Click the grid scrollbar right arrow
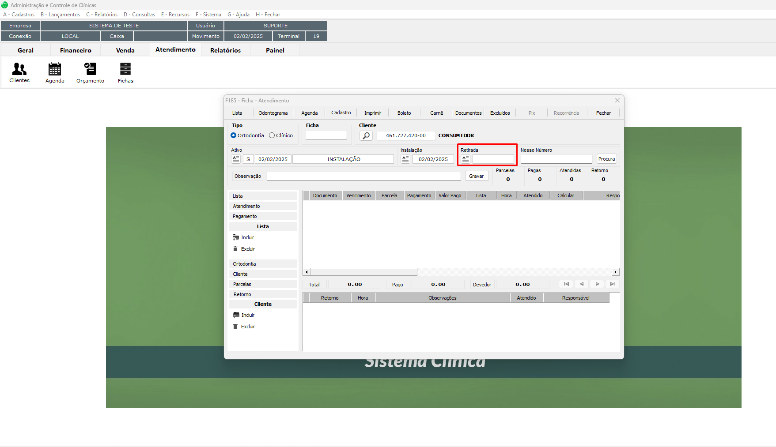Viewport: 776px width, 447px height. point(616,272)
